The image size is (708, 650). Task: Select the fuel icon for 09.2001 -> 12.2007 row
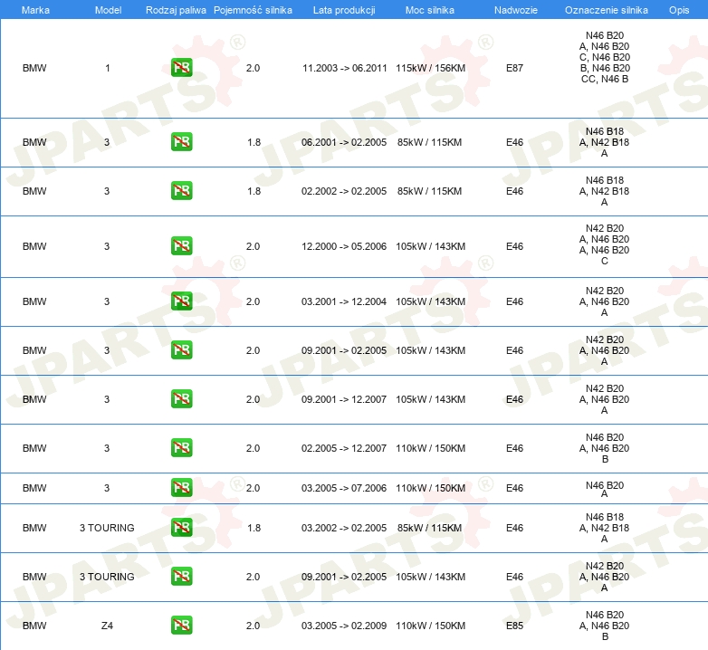tap(181, 399)
